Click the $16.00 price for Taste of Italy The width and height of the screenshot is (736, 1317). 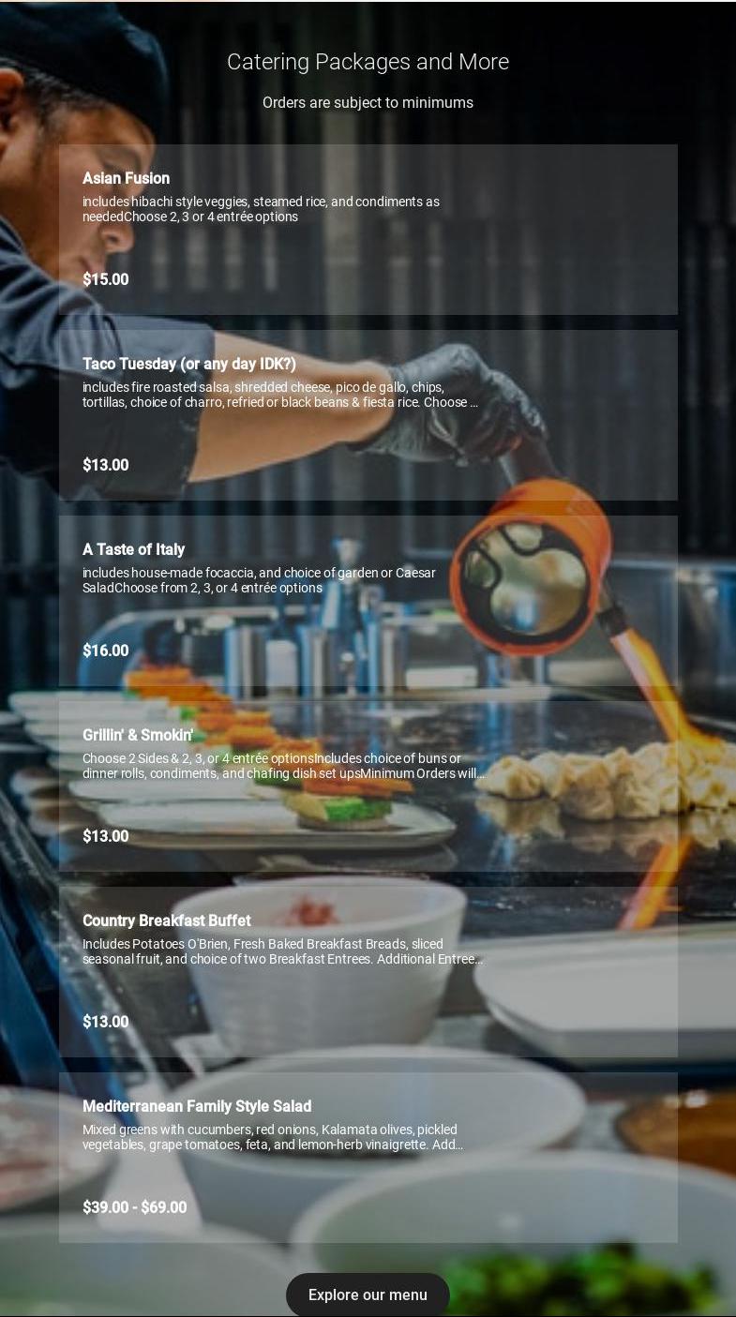(106, 651)
